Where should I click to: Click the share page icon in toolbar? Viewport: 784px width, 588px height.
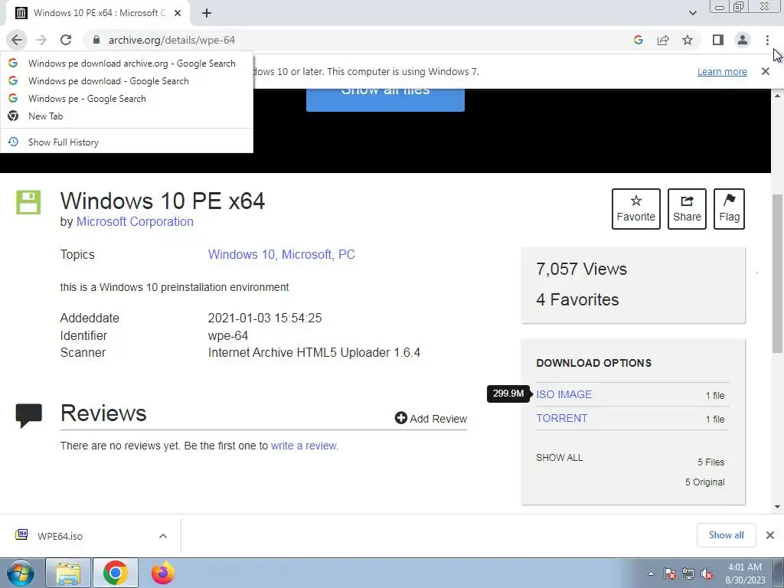(663, 40)
